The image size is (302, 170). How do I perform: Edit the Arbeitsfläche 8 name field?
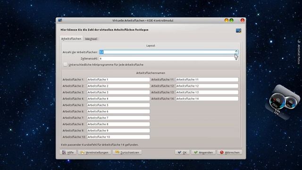(118, 124)
